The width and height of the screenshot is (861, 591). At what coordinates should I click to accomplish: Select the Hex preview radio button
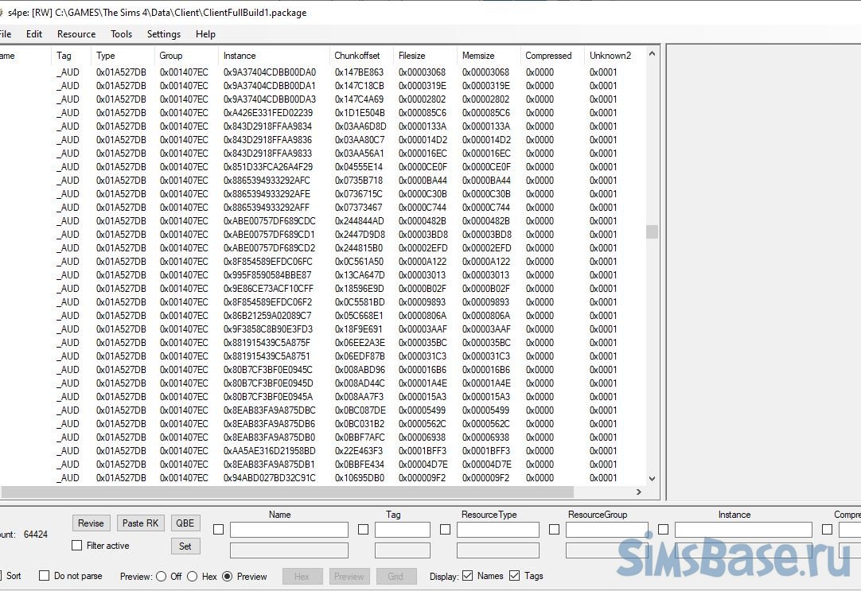(x=192, y=577)
